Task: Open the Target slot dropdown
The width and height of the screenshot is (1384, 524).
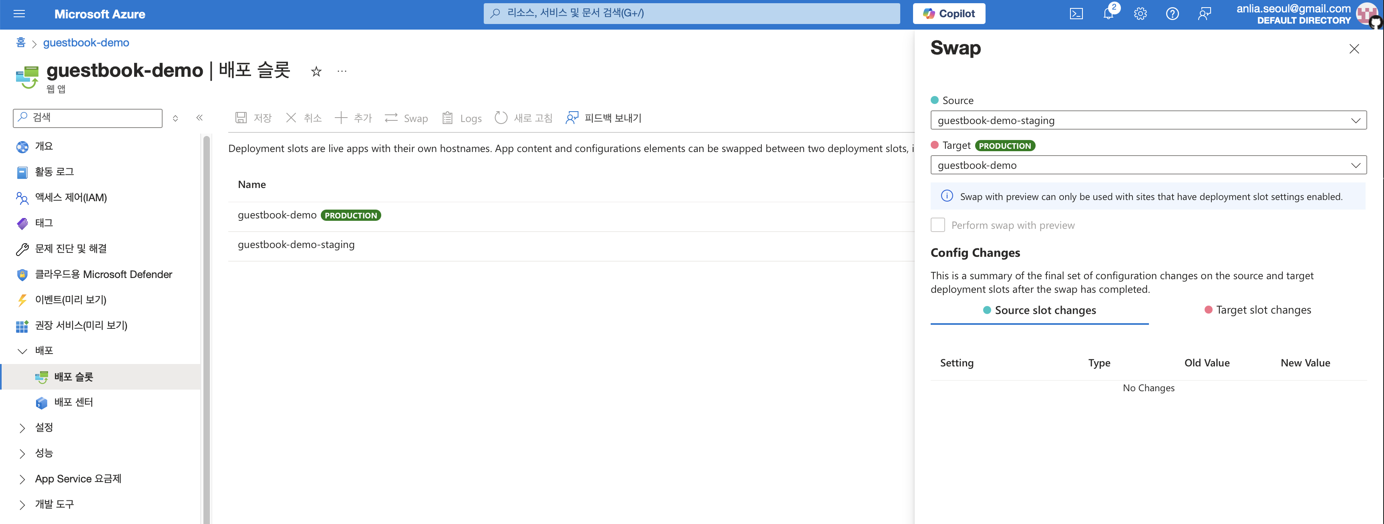Action: 1148,165
